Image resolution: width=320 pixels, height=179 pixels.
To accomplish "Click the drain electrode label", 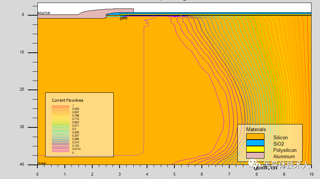I will [41, 163].
